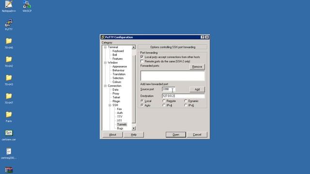
Task: Click Remove forwarded port button
Action: 197,67
